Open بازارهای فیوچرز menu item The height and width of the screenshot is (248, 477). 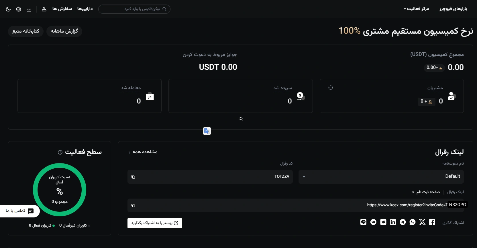(x=453, y=9)
